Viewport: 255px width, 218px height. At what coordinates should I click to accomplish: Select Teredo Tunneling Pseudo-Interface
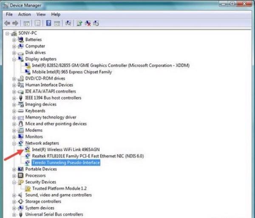[66, 163]
